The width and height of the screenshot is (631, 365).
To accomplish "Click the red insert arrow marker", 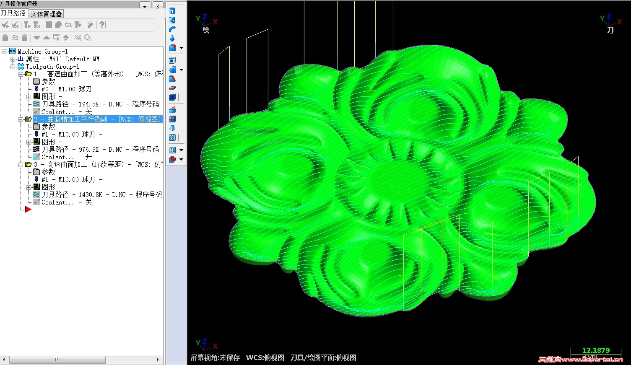I will [28, 209].
